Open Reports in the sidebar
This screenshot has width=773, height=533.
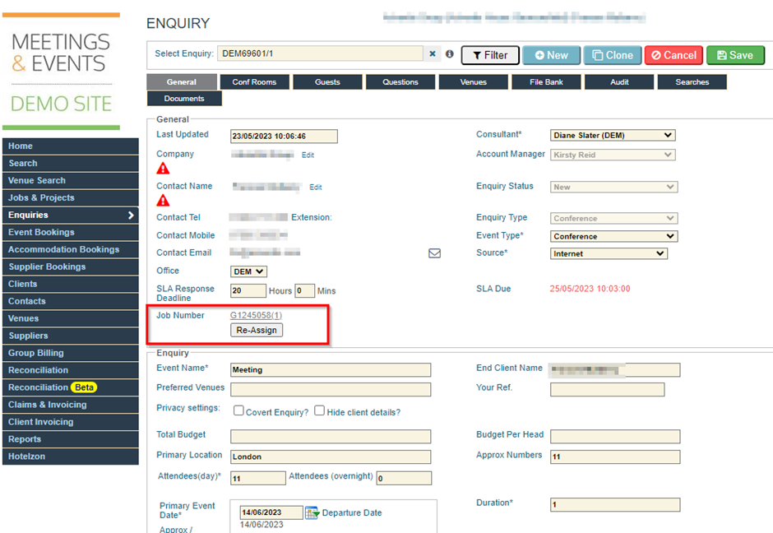tap(71, 439)
